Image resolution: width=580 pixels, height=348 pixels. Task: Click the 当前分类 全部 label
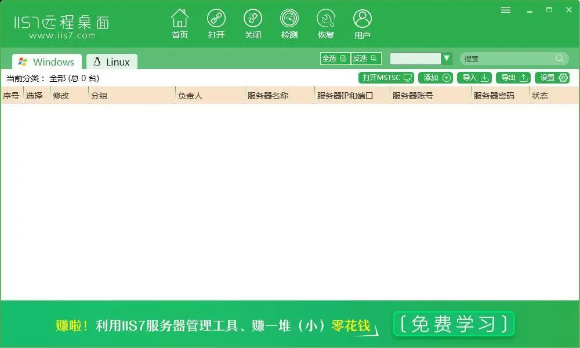tap(53, 78)
